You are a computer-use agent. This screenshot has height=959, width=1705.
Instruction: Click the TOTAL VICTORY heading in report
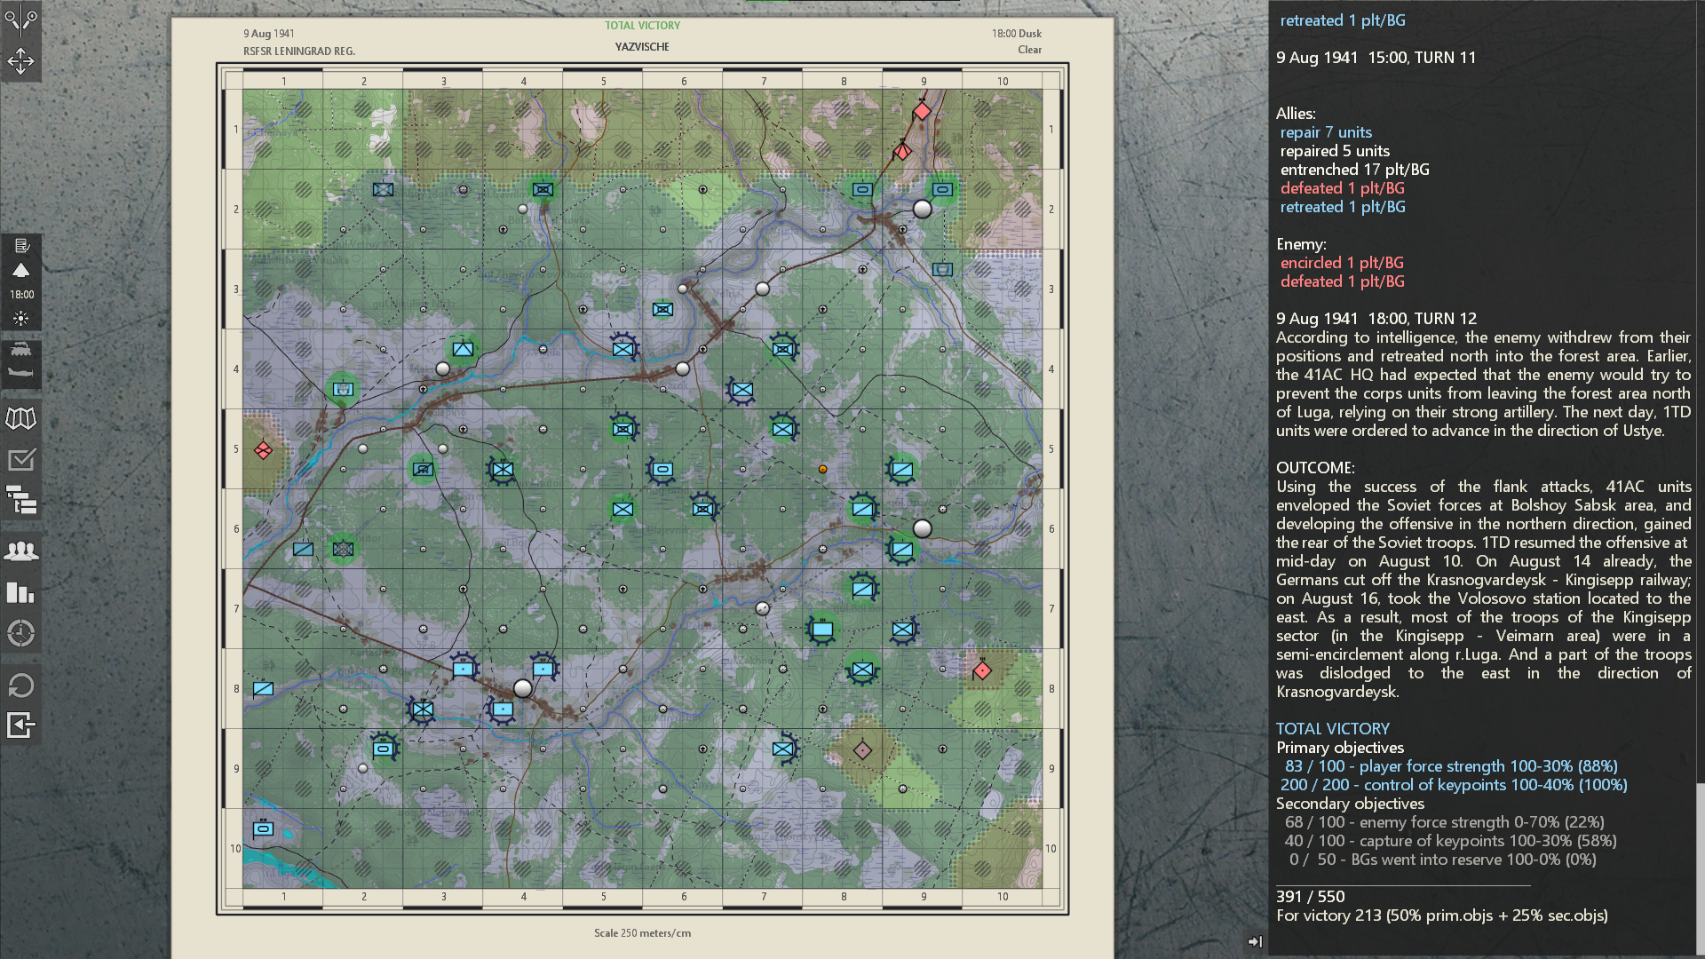click(1332, 728)
